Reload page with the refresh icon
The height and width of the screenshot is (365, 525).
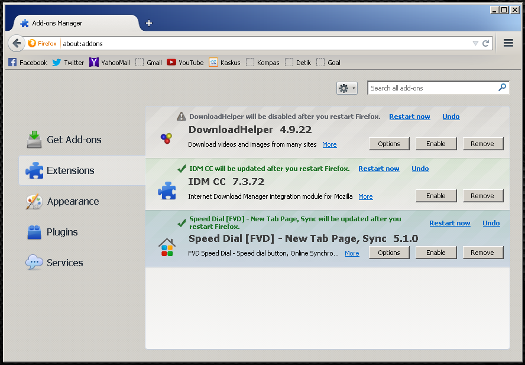485,43
